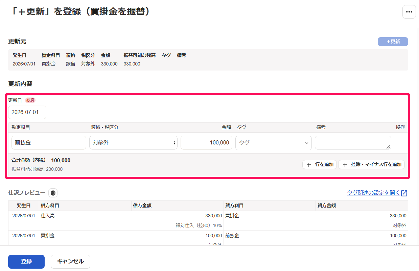Expand the 適格・税区分 対象外 dropdown
This screenshot has height=271, width=419.
click(x=133, y=143)
